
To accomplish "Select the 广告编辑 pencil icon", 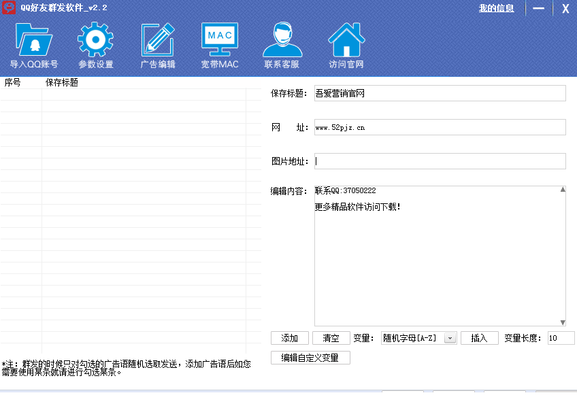I will click(158, 41).
